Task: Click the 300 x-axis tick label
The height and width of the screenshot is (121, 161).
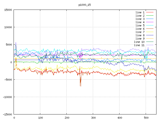Action: click(93, 118)
